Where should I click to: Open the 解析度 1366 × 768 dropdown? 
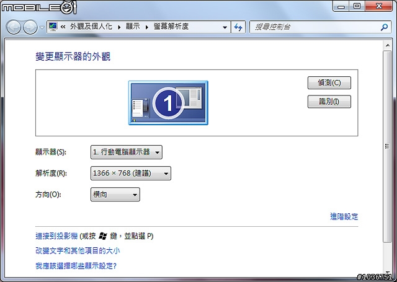[131, 174]
